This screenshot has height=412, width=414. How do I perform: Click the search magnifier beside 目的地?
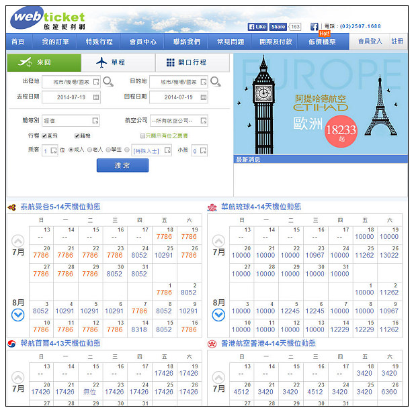point(216,82)
